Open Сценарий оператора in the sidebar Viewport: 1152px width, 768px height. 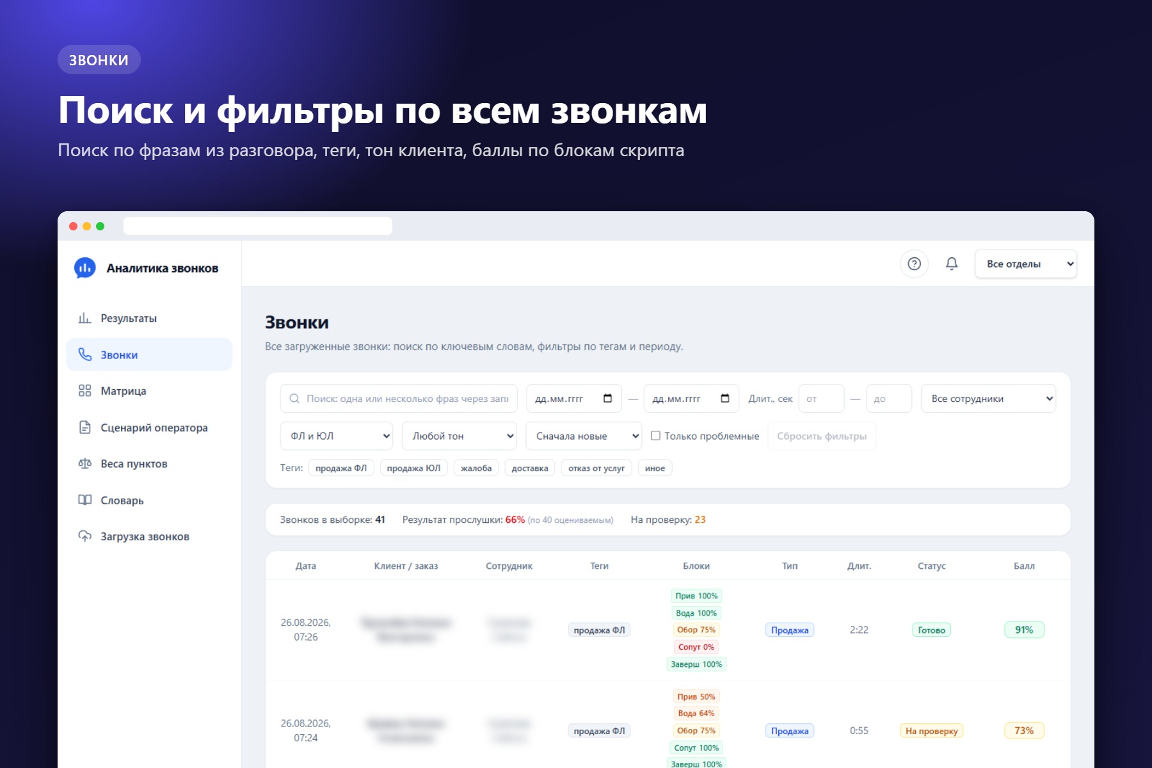(149, 428)
